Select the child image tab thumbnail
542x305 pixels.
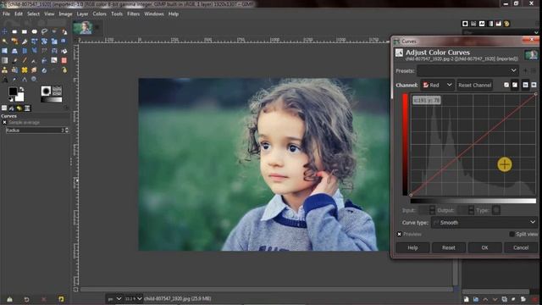[x=83, y=28]
